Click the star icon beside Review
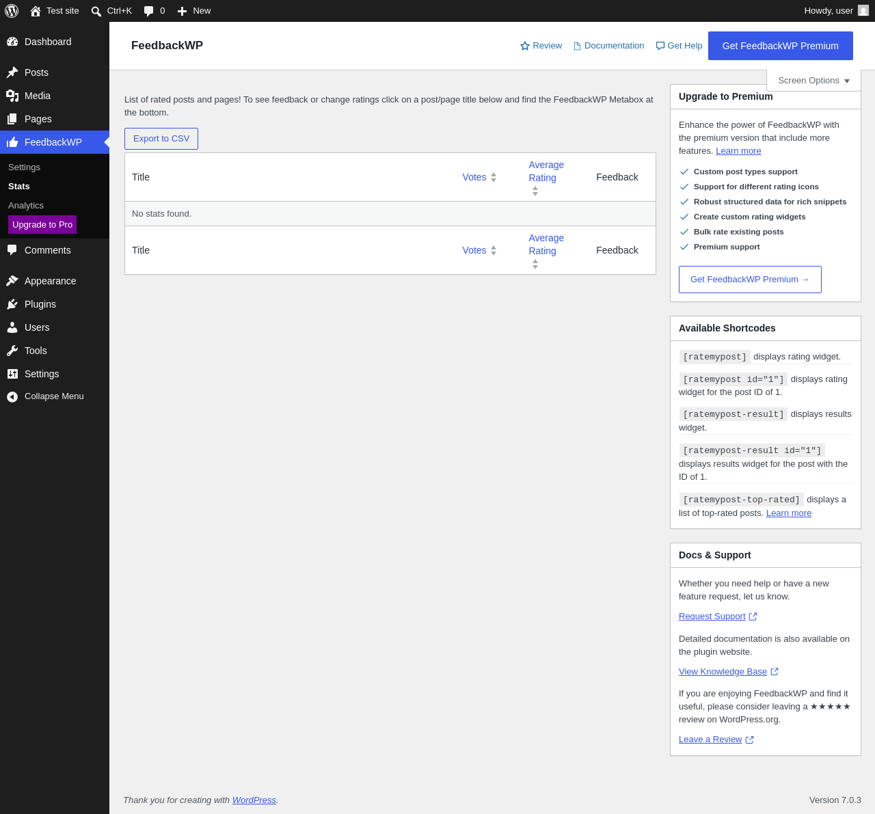875x814 pixels. click(x=525, y=46)
